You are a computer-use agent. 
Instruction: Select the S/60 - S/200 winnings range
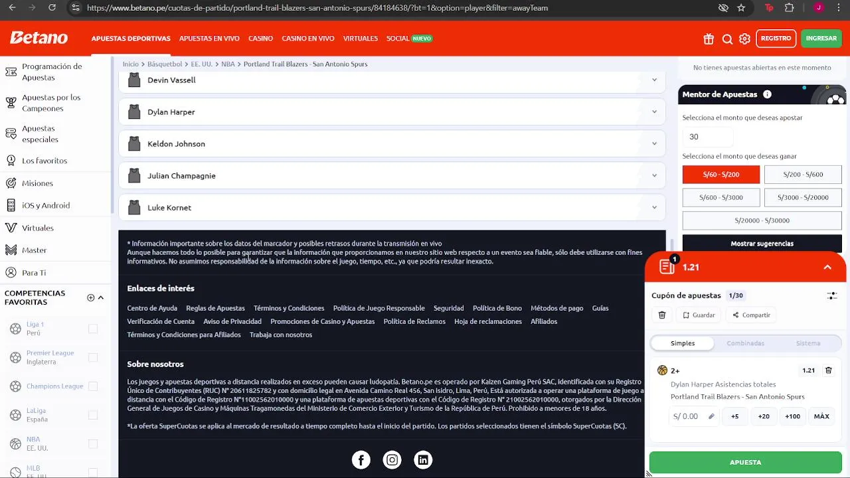(x=721, y=175)
